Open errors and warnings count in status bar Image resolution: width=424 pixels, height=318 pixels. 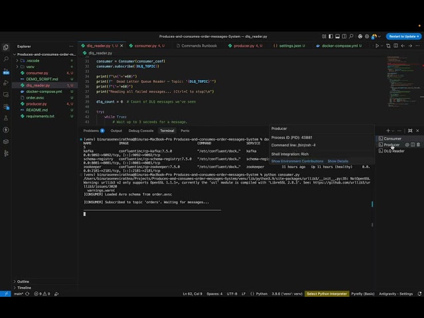point(42,293)
